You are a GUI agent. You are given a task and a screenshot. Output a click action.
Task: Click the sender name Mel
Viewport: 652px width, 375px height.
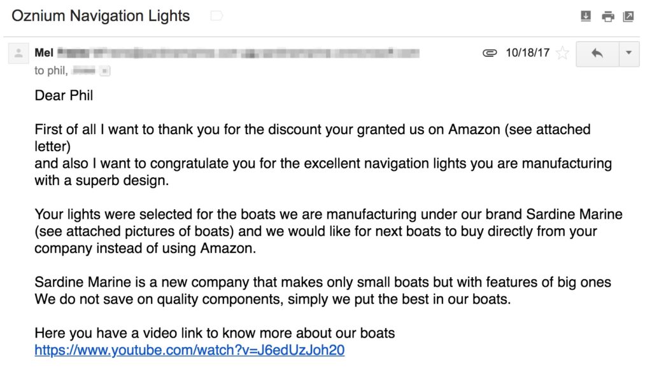click(x=44, y=53)
